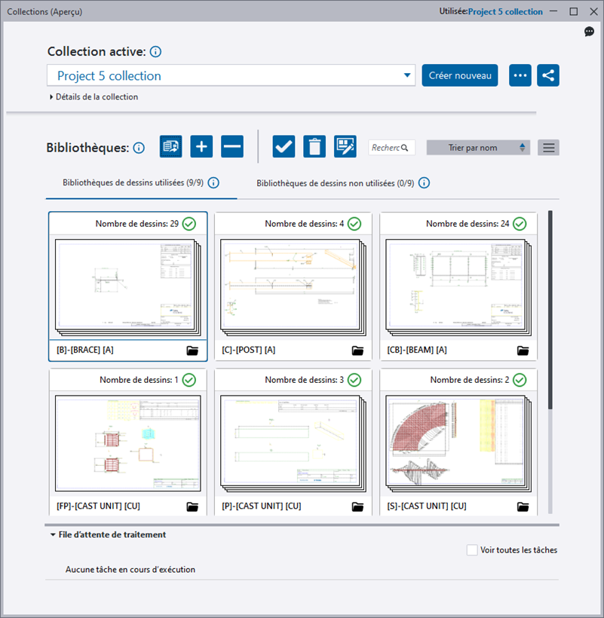Click the checkmark validate icon
Viewport: 604px width, 618px height.
[284, 147]
